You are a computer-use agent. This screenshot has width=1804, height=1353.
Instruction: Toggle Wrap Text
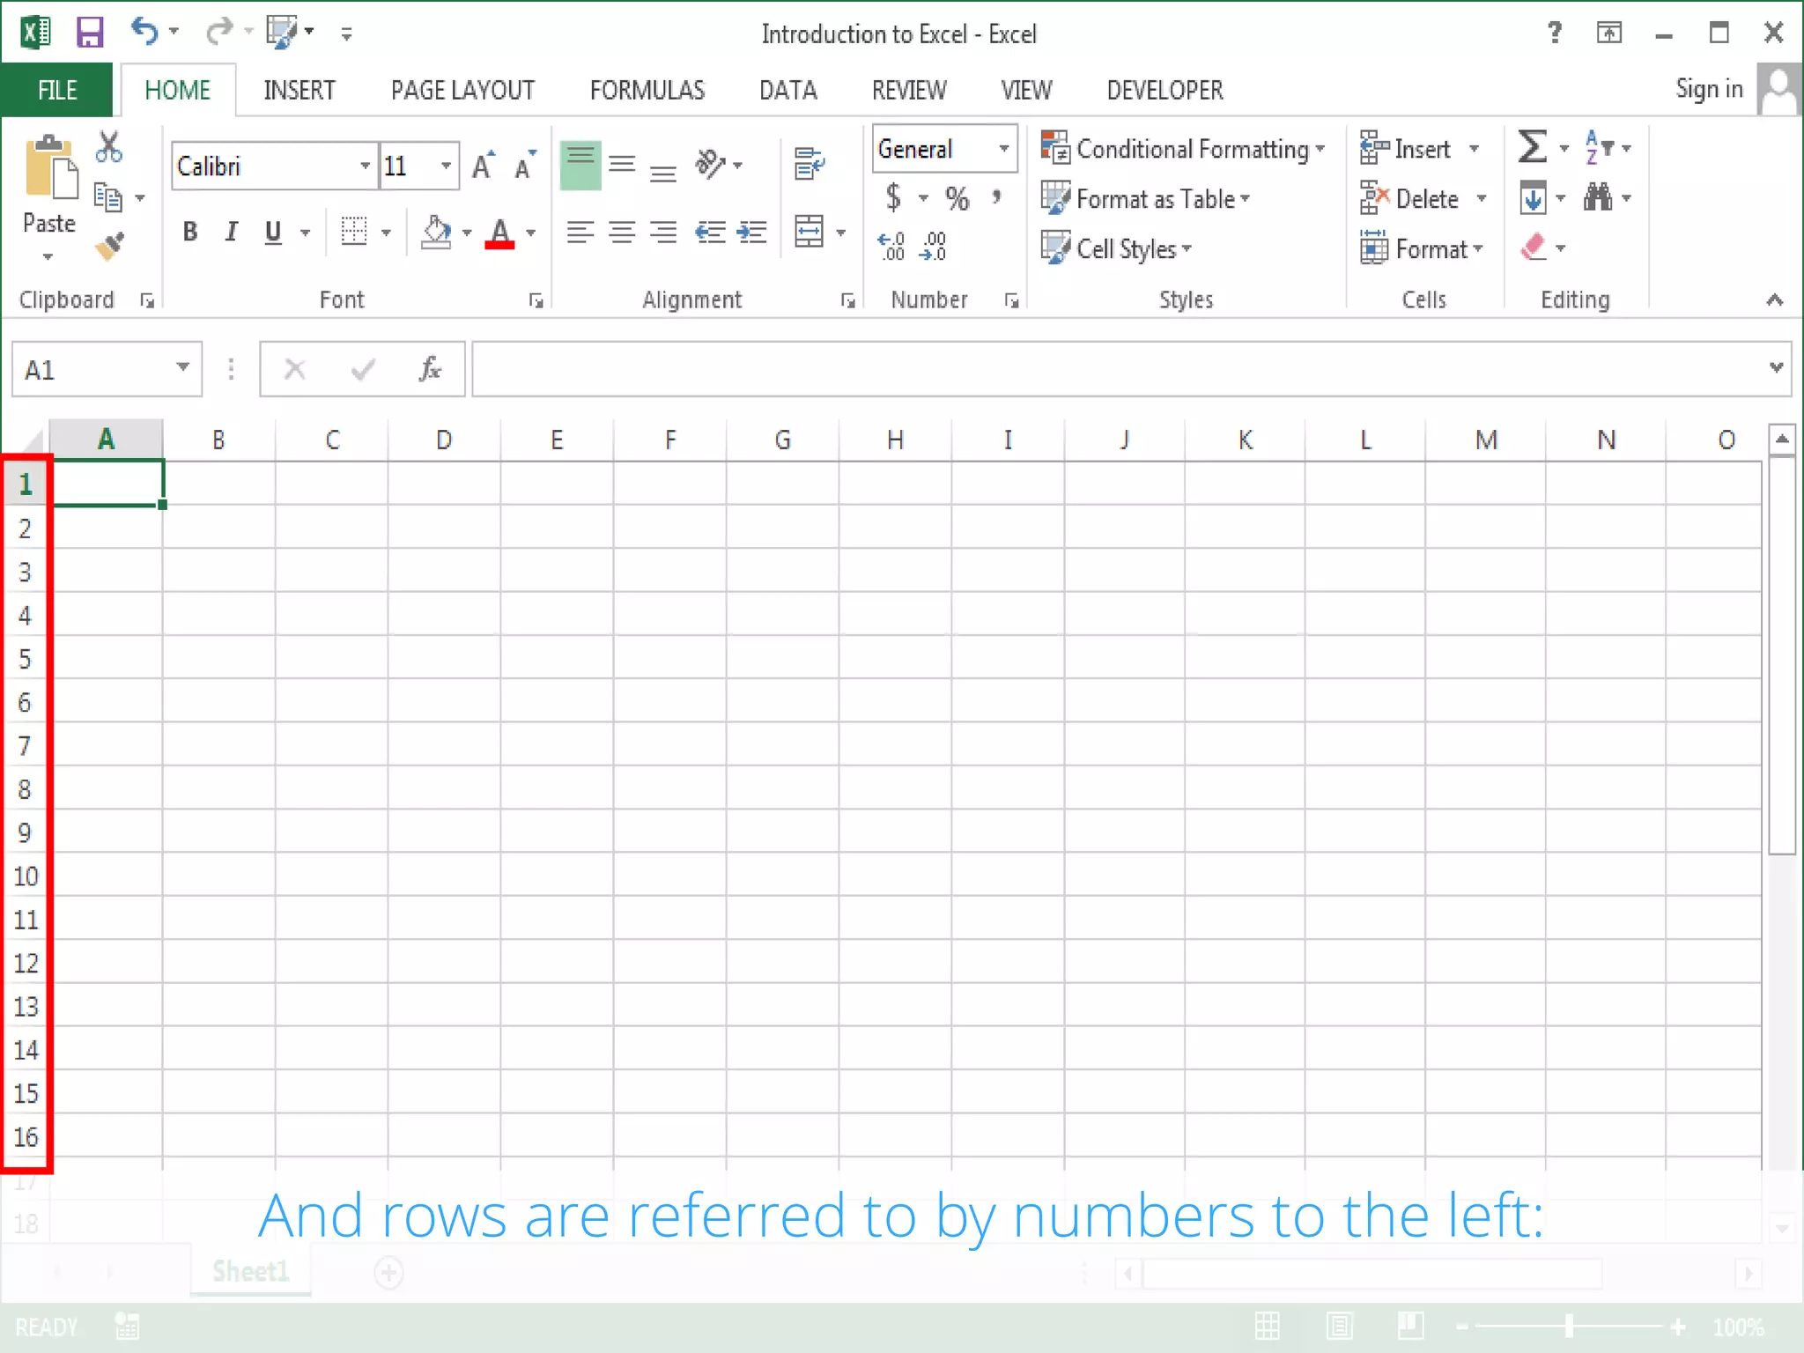point(810,164)
